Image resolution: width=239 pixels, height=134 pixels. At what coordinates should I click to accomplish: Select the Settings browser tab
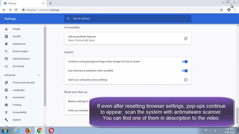24,3
